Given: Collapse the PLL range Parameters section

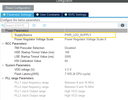Looking at the screenshot, I should [3, 78].
